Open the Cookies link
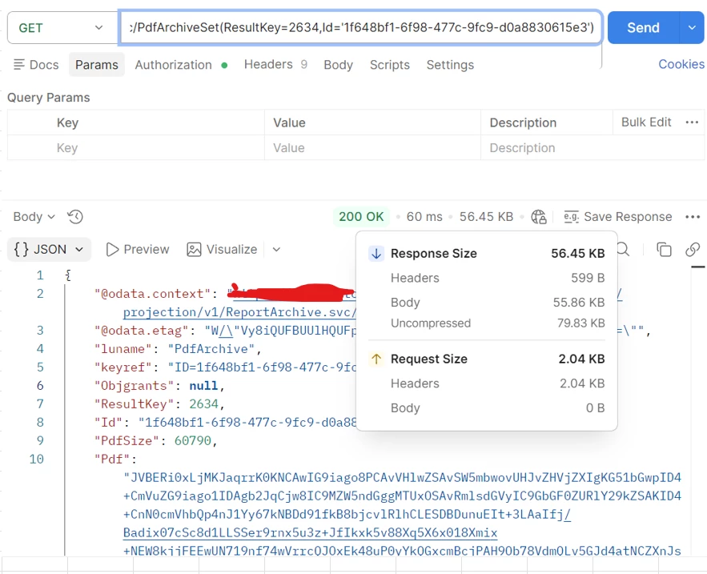 tap(681, 65)
